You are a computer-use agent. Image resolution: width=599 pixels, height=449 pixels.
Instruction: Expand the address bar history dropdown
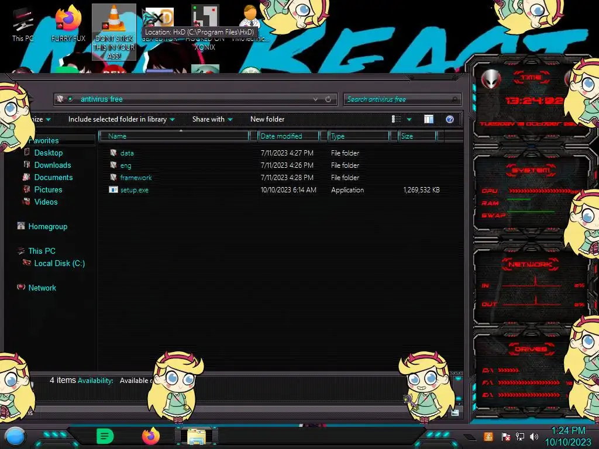(x=315, y=99)
